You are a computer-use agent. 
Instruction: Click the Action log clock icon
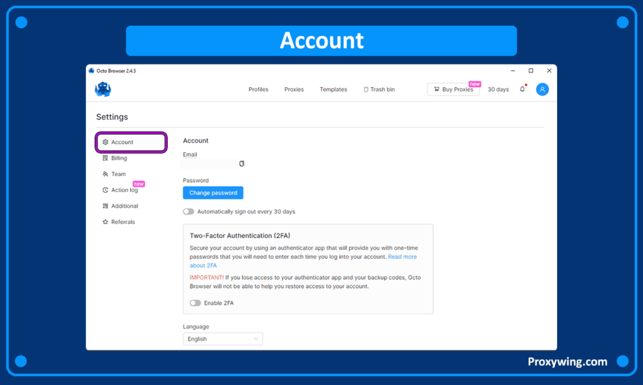pos(105,190)
